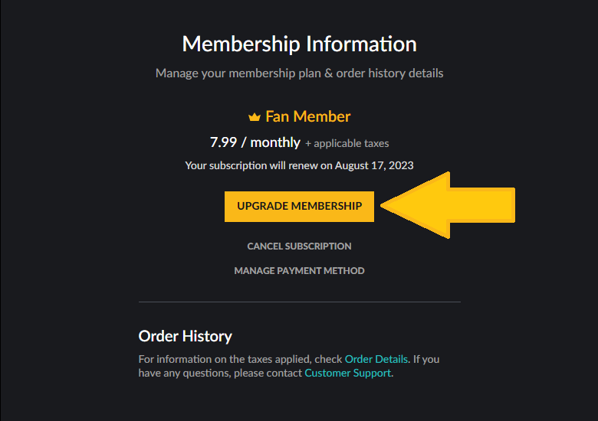The width and height of the screenshot is (598, 421).
Task: Click the Membership Information heading
Action: pyautogui.click(x=299, y=44)
